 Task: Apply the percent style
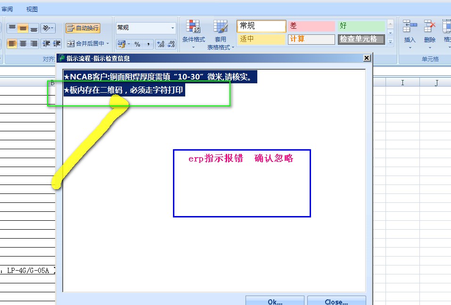(138, 44)
